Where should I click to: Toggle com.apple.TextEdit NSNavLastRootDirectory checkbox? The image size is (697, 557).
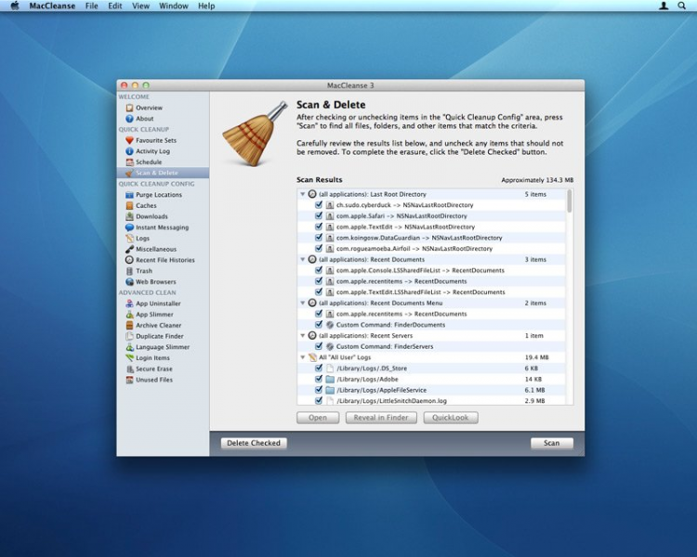[318, 227]
